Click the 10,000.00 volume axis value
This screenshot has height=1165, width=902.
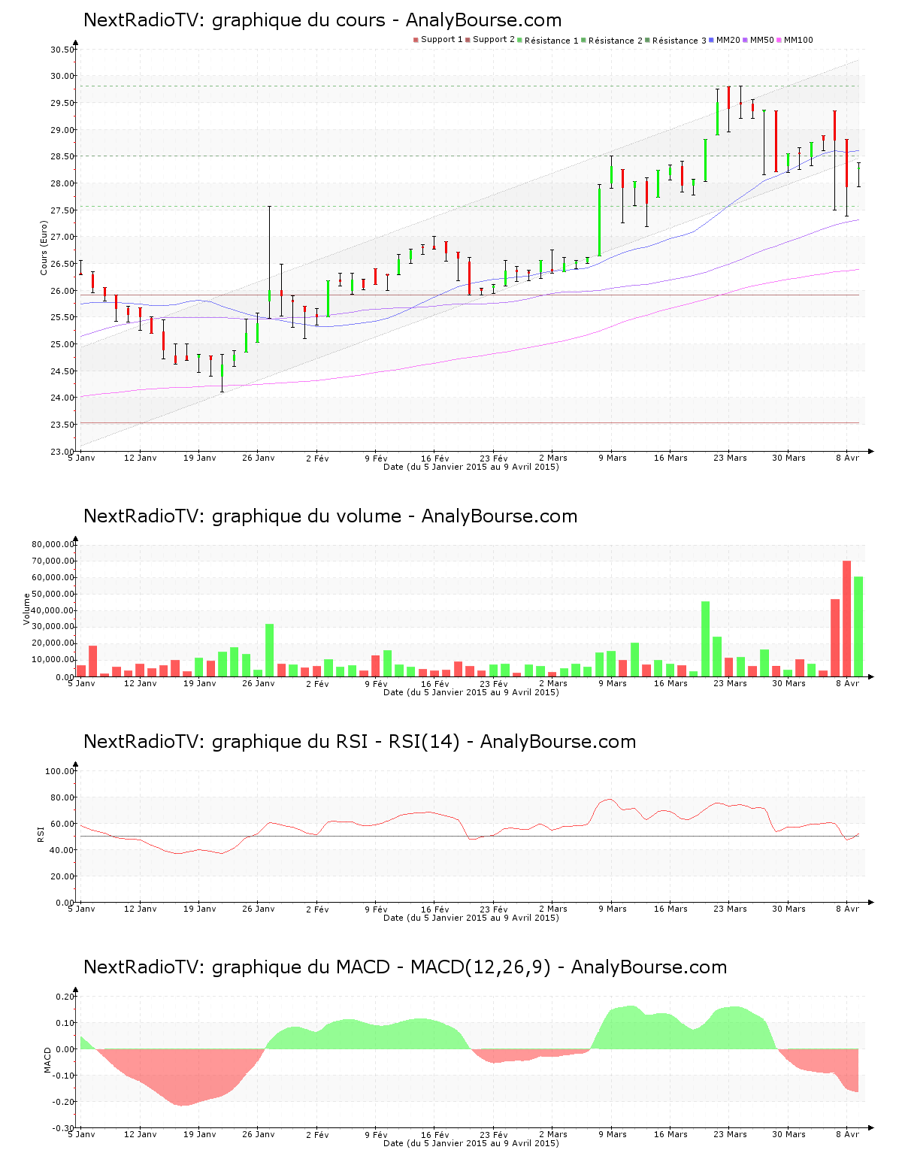(53, 660)
